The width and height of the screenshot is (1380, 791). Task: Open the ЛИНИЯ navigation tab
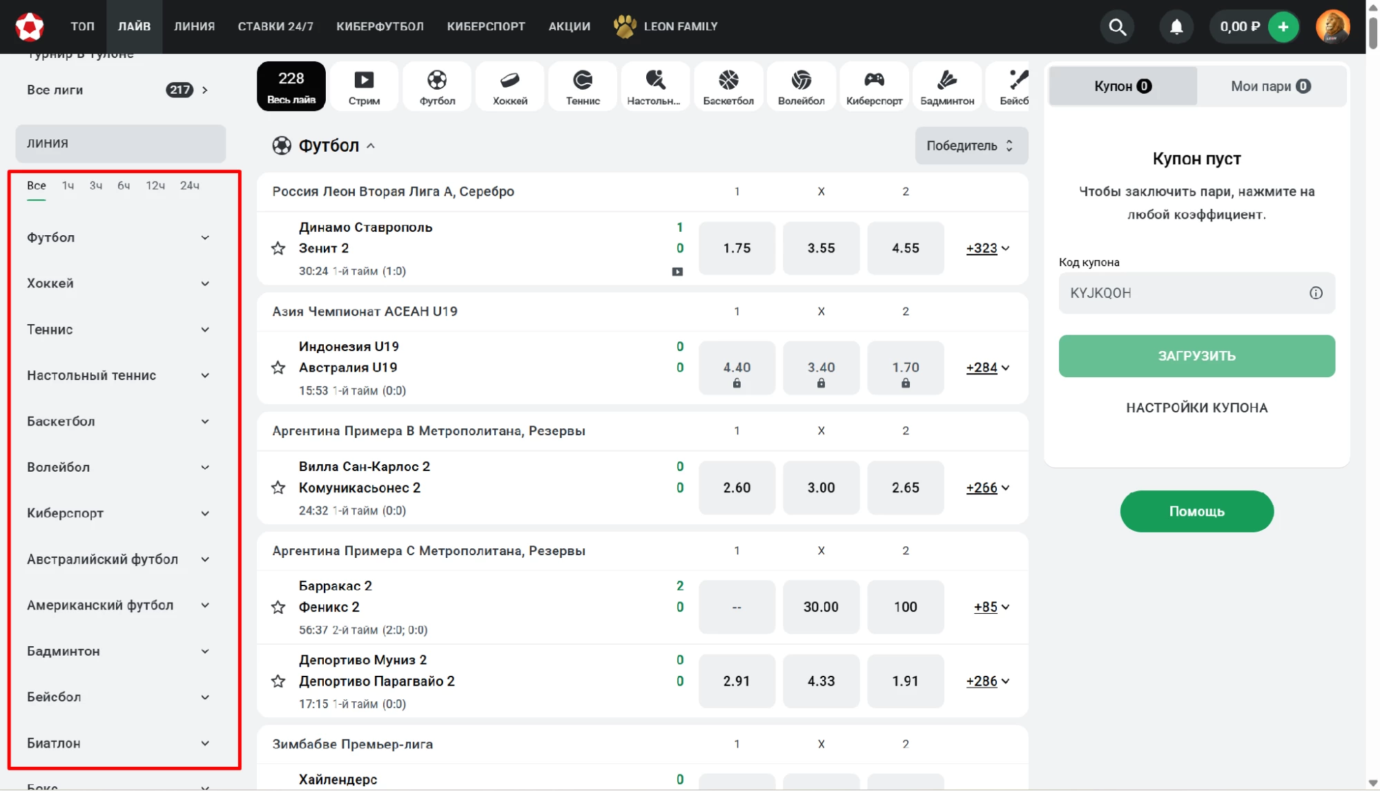click(194, 26)
